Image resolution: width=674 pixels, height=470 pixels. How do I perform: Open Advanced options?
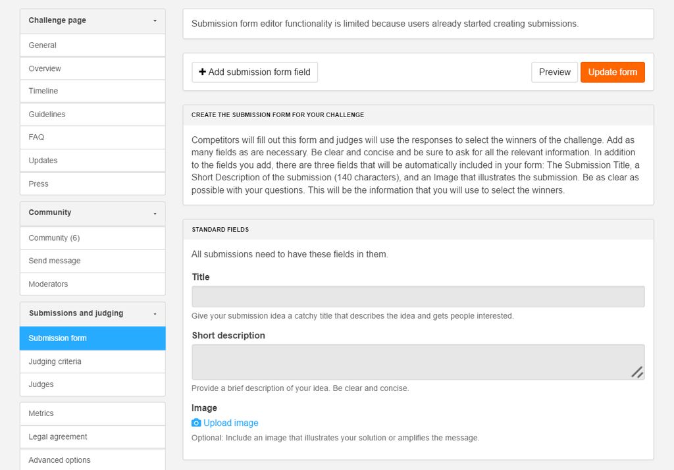tap(92, 459)
